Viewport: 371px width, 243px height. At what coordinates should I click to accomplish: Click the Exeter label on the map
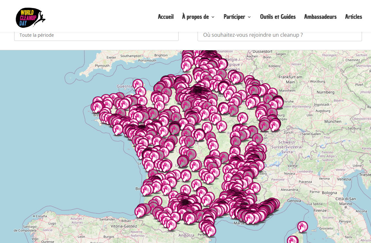111,57
